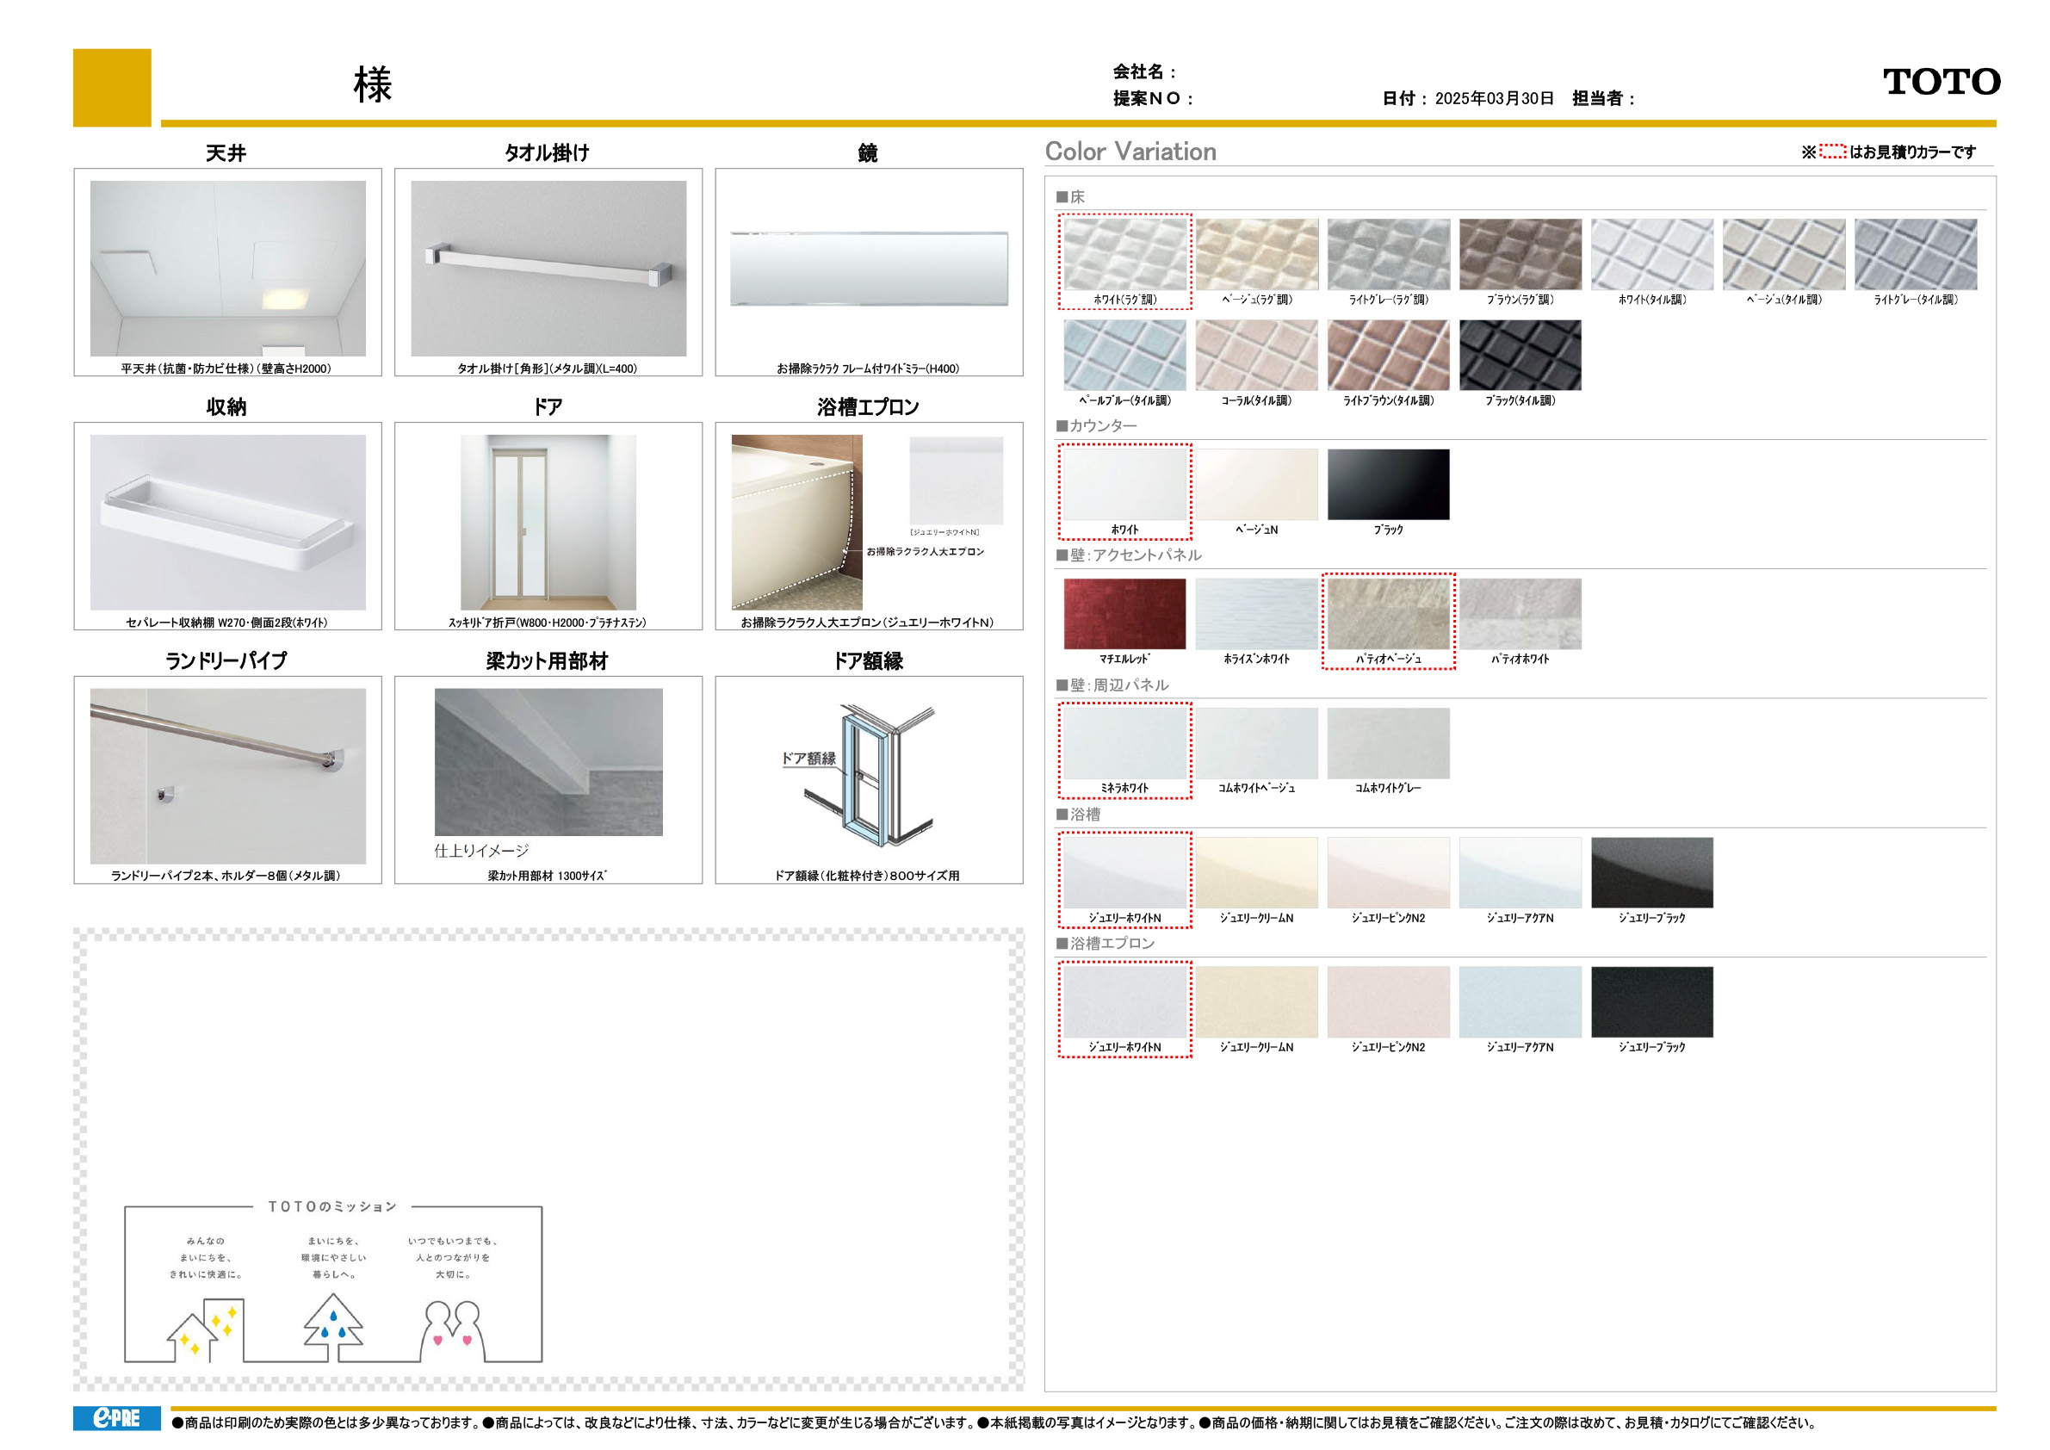The height and width of the screenshot is (1450, 2050).
Task: Select floor swatch ベージュ(ラグ調)
Action: click(1256, 255)
